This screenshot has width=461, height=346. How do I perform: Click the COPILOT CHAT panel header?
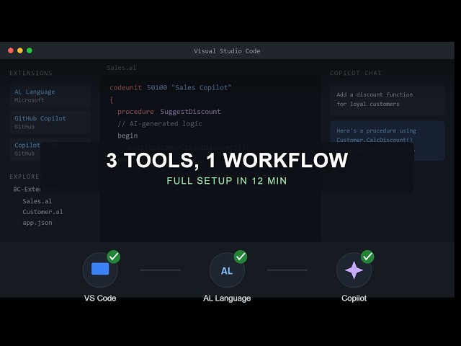tap(356, 73)
